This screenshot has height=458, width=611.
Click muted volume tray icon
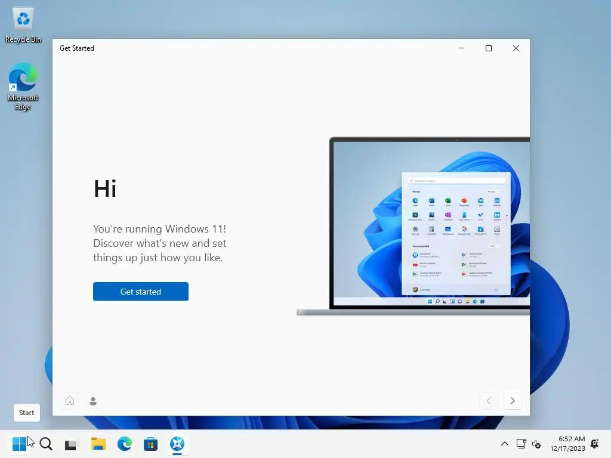(536, 444)
